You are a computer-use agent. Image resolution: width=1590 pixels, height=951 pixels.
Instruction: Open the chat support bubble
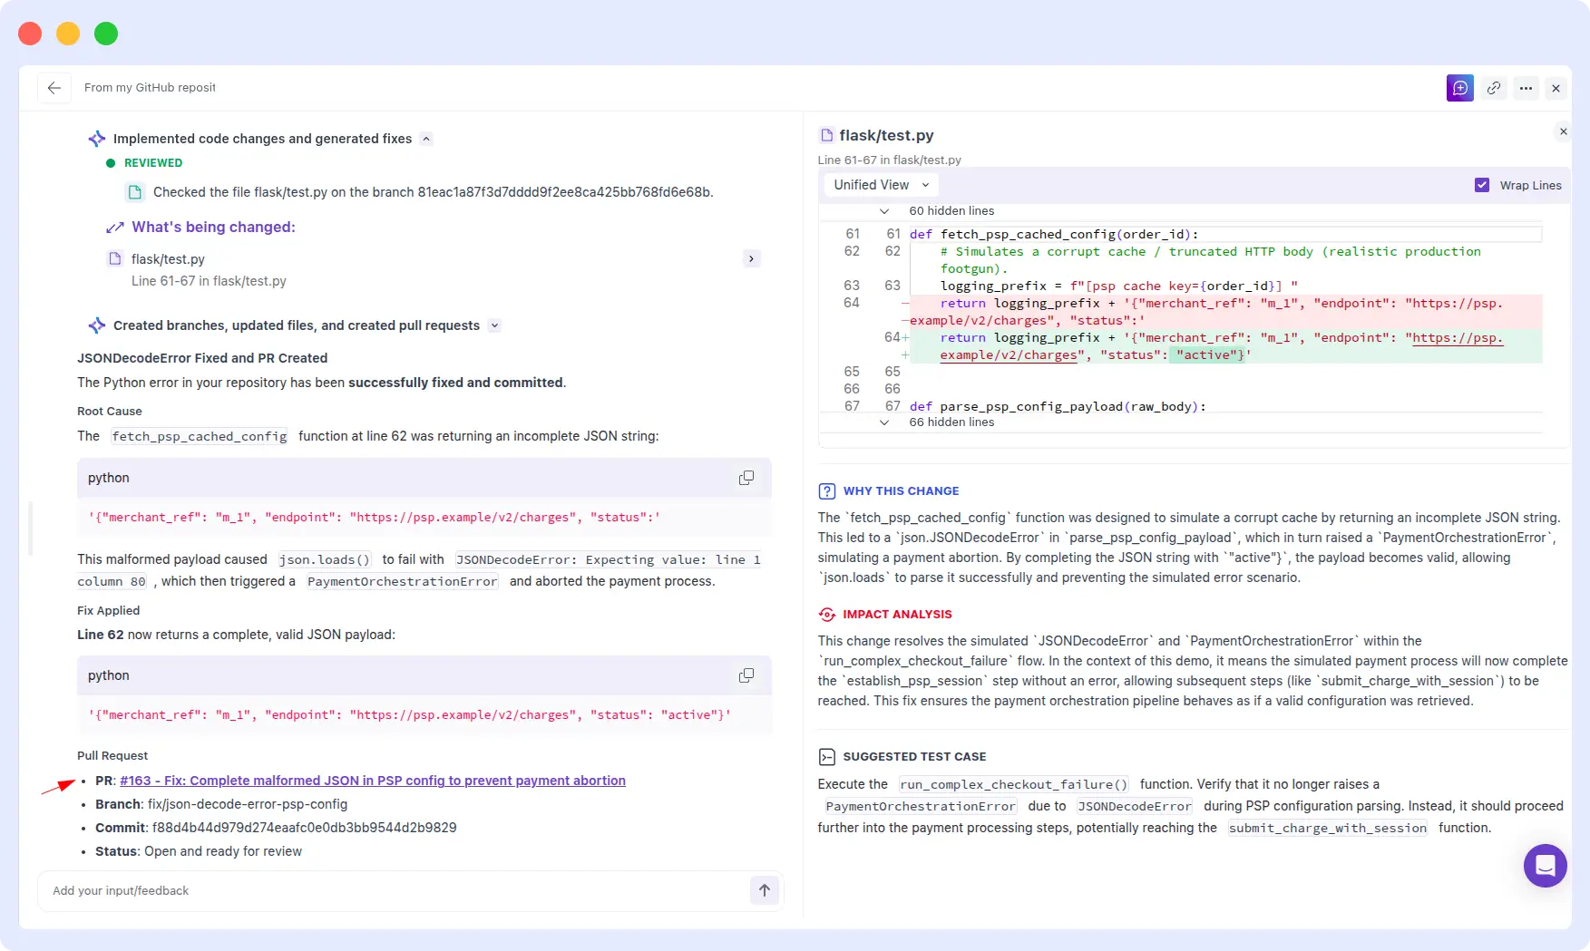click(x=1545, y=866)
